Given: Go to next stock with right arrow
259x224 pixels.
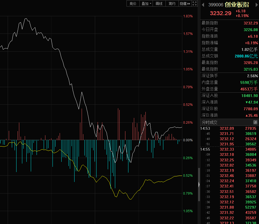Looking at the screenshot, I should 255,5.
